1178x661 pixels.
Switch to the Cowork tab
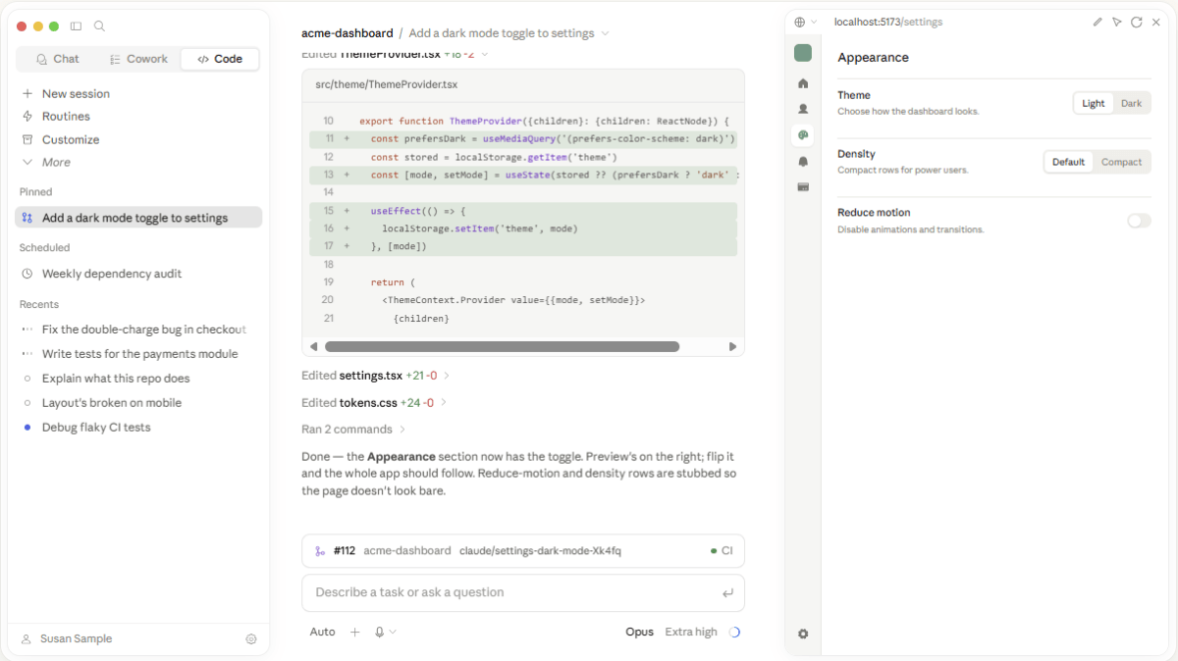click(138, 59)
